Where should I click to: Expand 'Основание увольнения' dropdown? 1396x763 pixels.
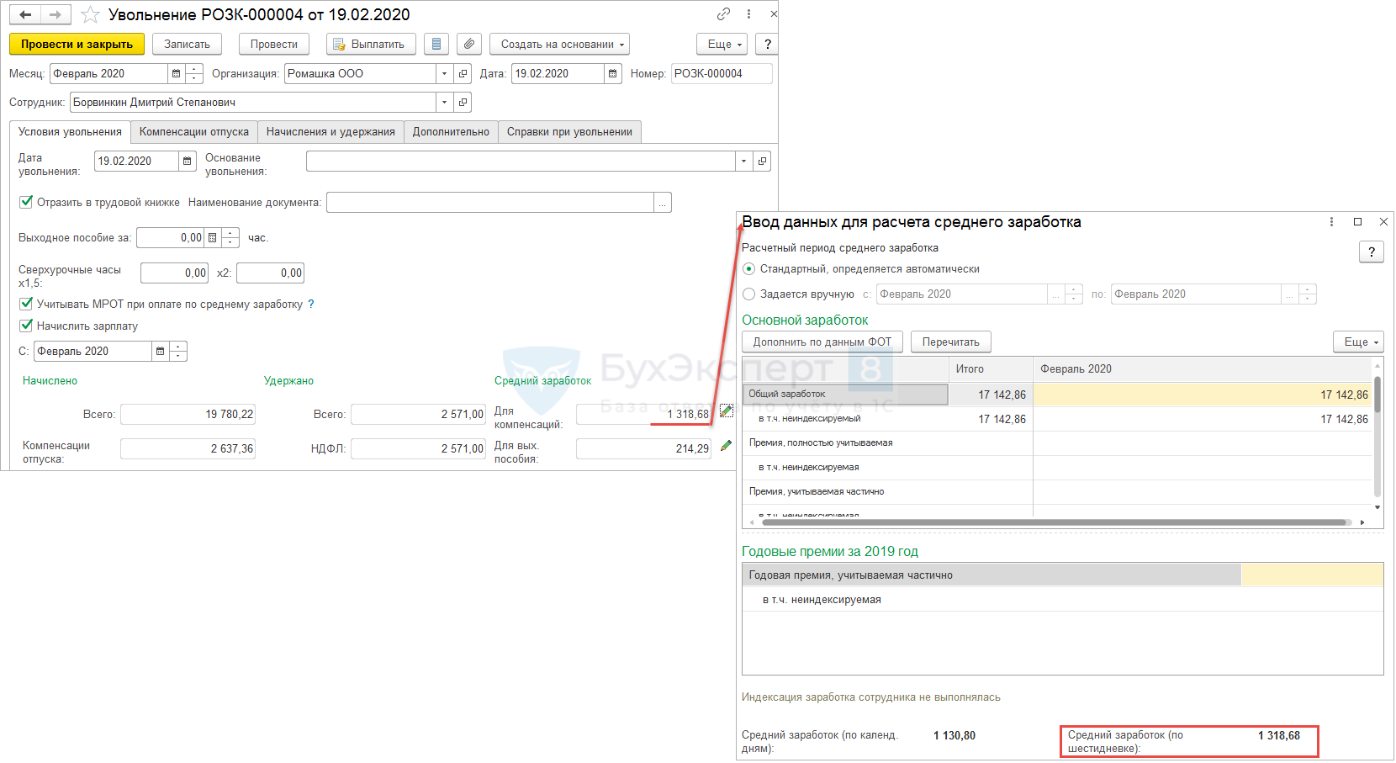pyautogui.click(x=743, y=162)
